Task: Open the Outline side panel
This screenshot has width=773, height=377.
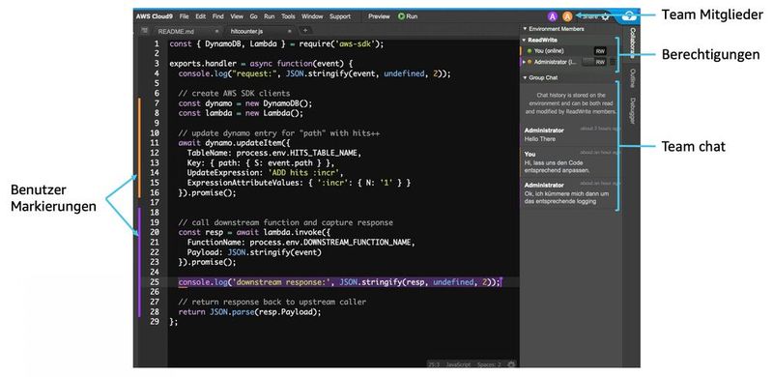Action: tap(632, 78)
